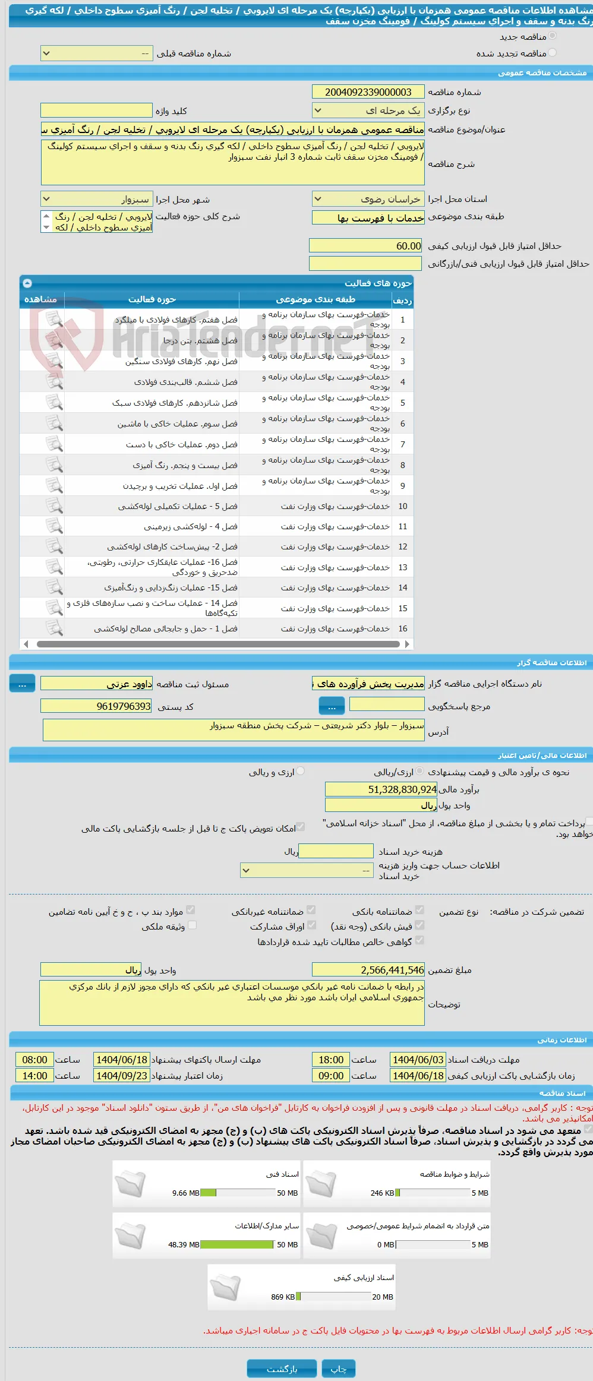Click the اسناد ارزیابی کیفی size progress bar
The width and height of the screenshot is (593, 1381).
pyautogui.click(x=333, y=1297)
